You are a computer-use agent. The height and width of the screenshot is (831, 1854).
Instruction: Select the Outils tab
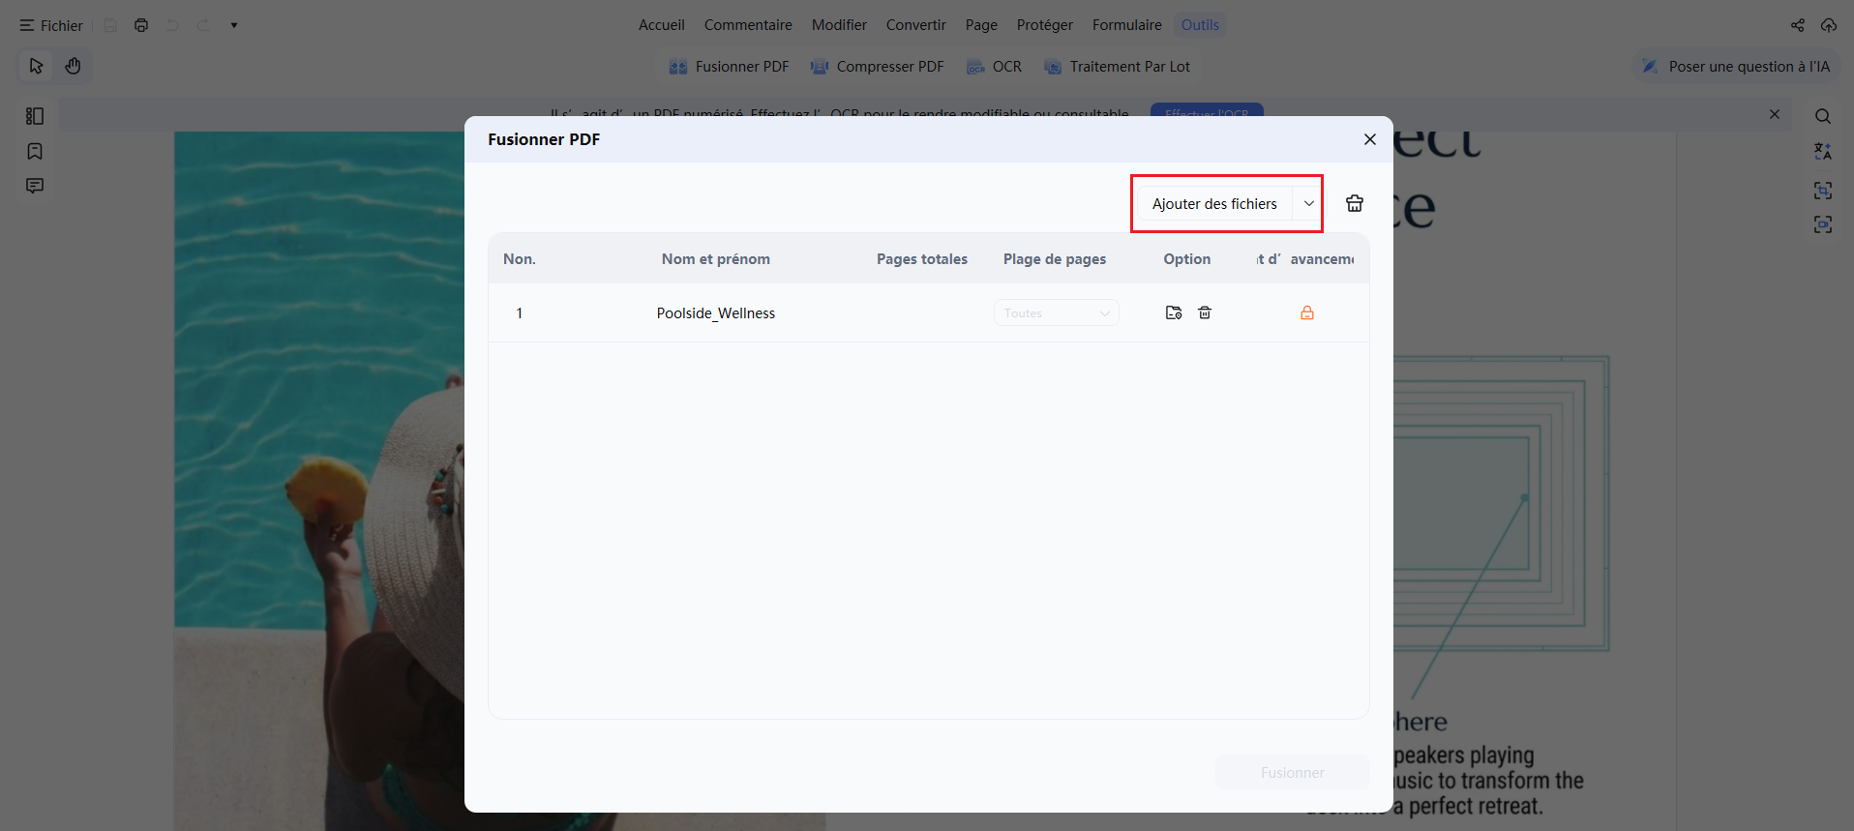point(1200,25)
